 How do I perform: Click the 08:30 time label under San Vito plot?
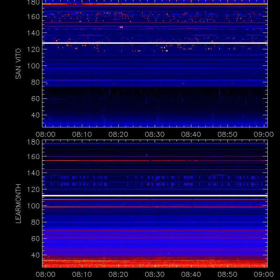pos(155,134)
